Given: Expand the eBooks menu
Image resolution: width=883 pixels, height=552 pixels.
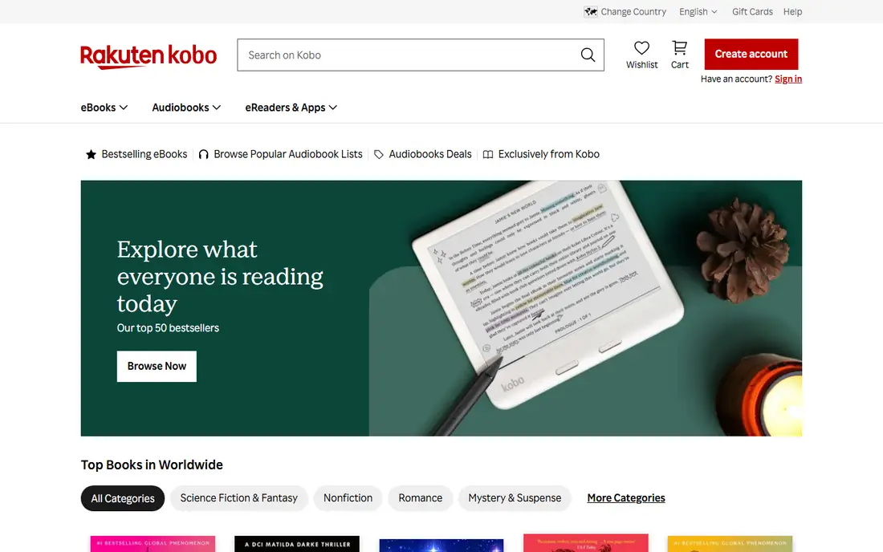Looking at the screenshot, I should point(104,108).
